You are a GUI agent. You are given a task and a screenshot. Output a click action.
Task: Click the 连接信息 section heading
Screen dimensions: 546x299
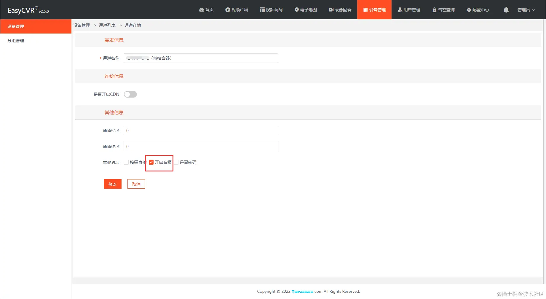(x=114, y=76)
